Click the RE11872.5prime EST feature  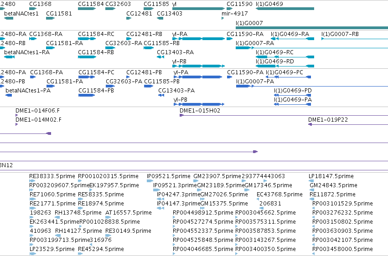(312, 199)
